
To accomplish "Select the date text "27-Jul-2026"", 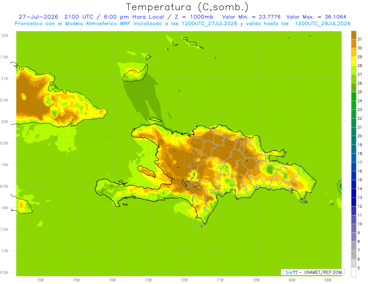I will click(x=39, y=17).
